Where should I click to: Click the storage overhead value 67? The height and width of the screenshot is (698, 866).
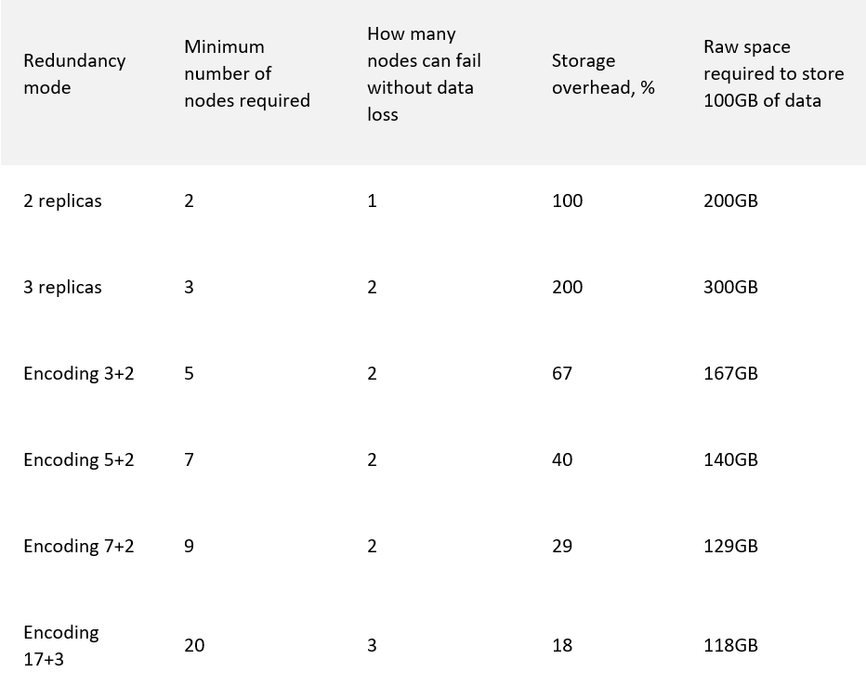[562, 374]
